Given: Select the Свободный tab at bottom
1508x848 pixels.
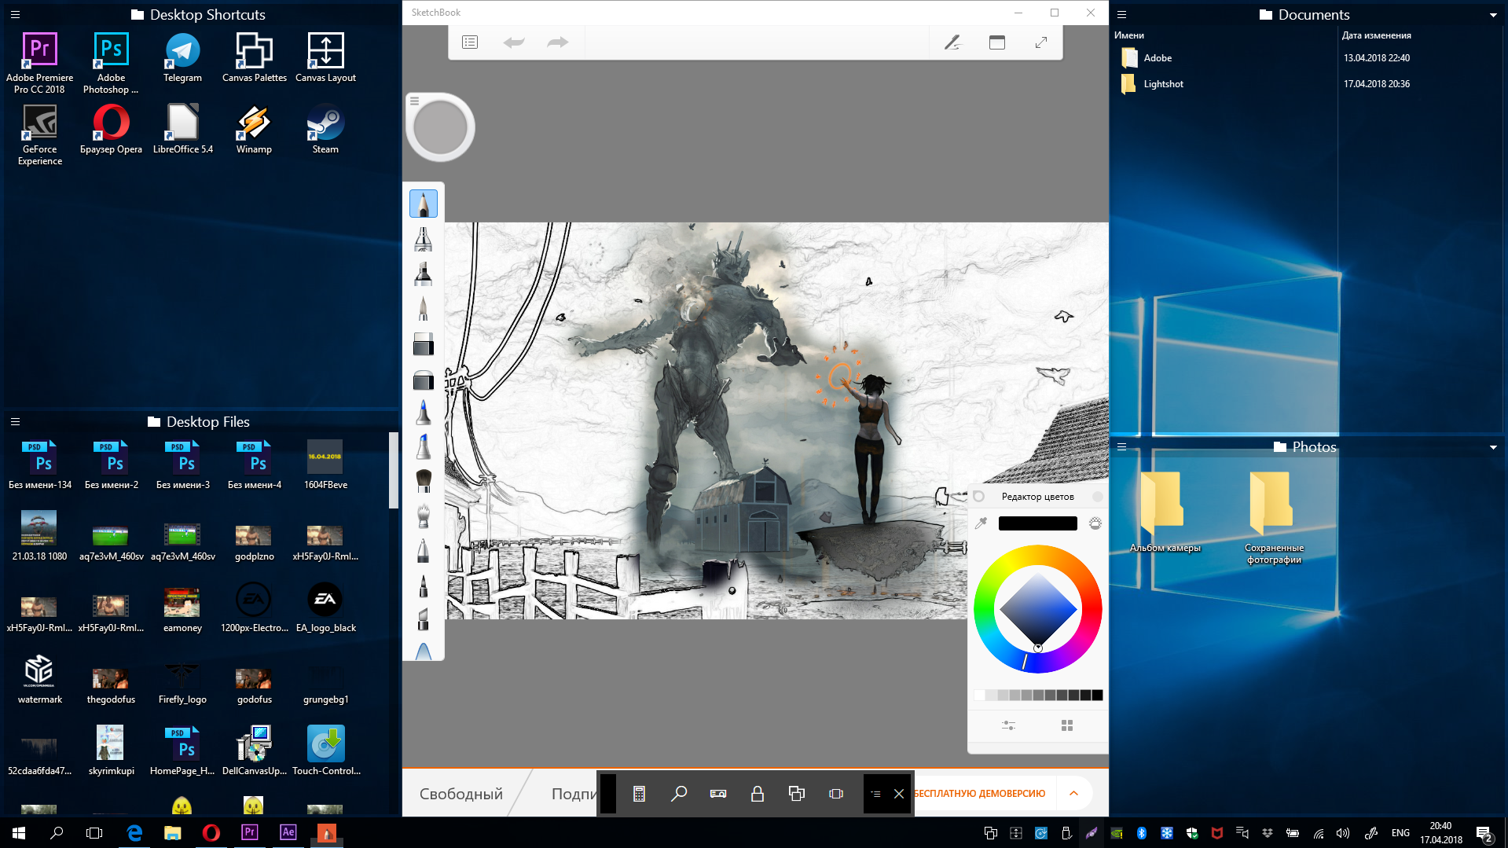Looking at the screenshot, I should [461, 794].
